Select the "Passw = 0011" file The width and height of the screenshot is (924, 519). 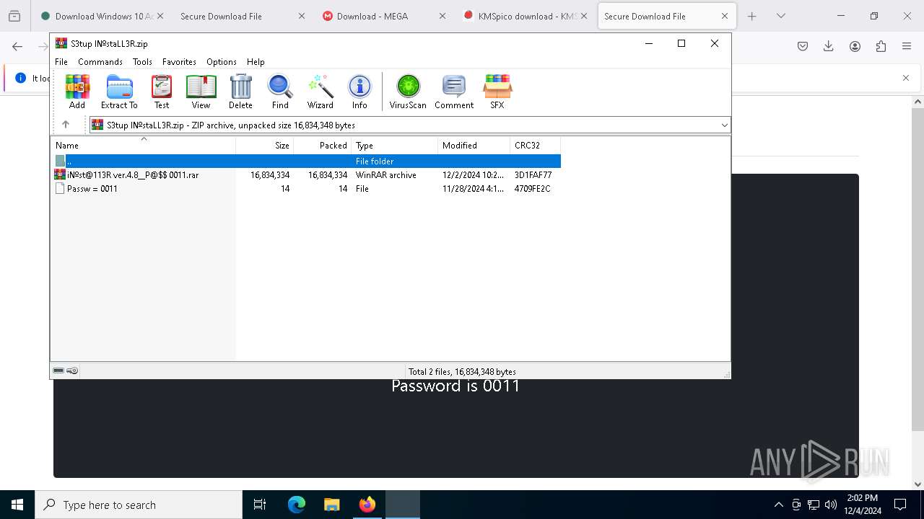(x=306, y=189)
